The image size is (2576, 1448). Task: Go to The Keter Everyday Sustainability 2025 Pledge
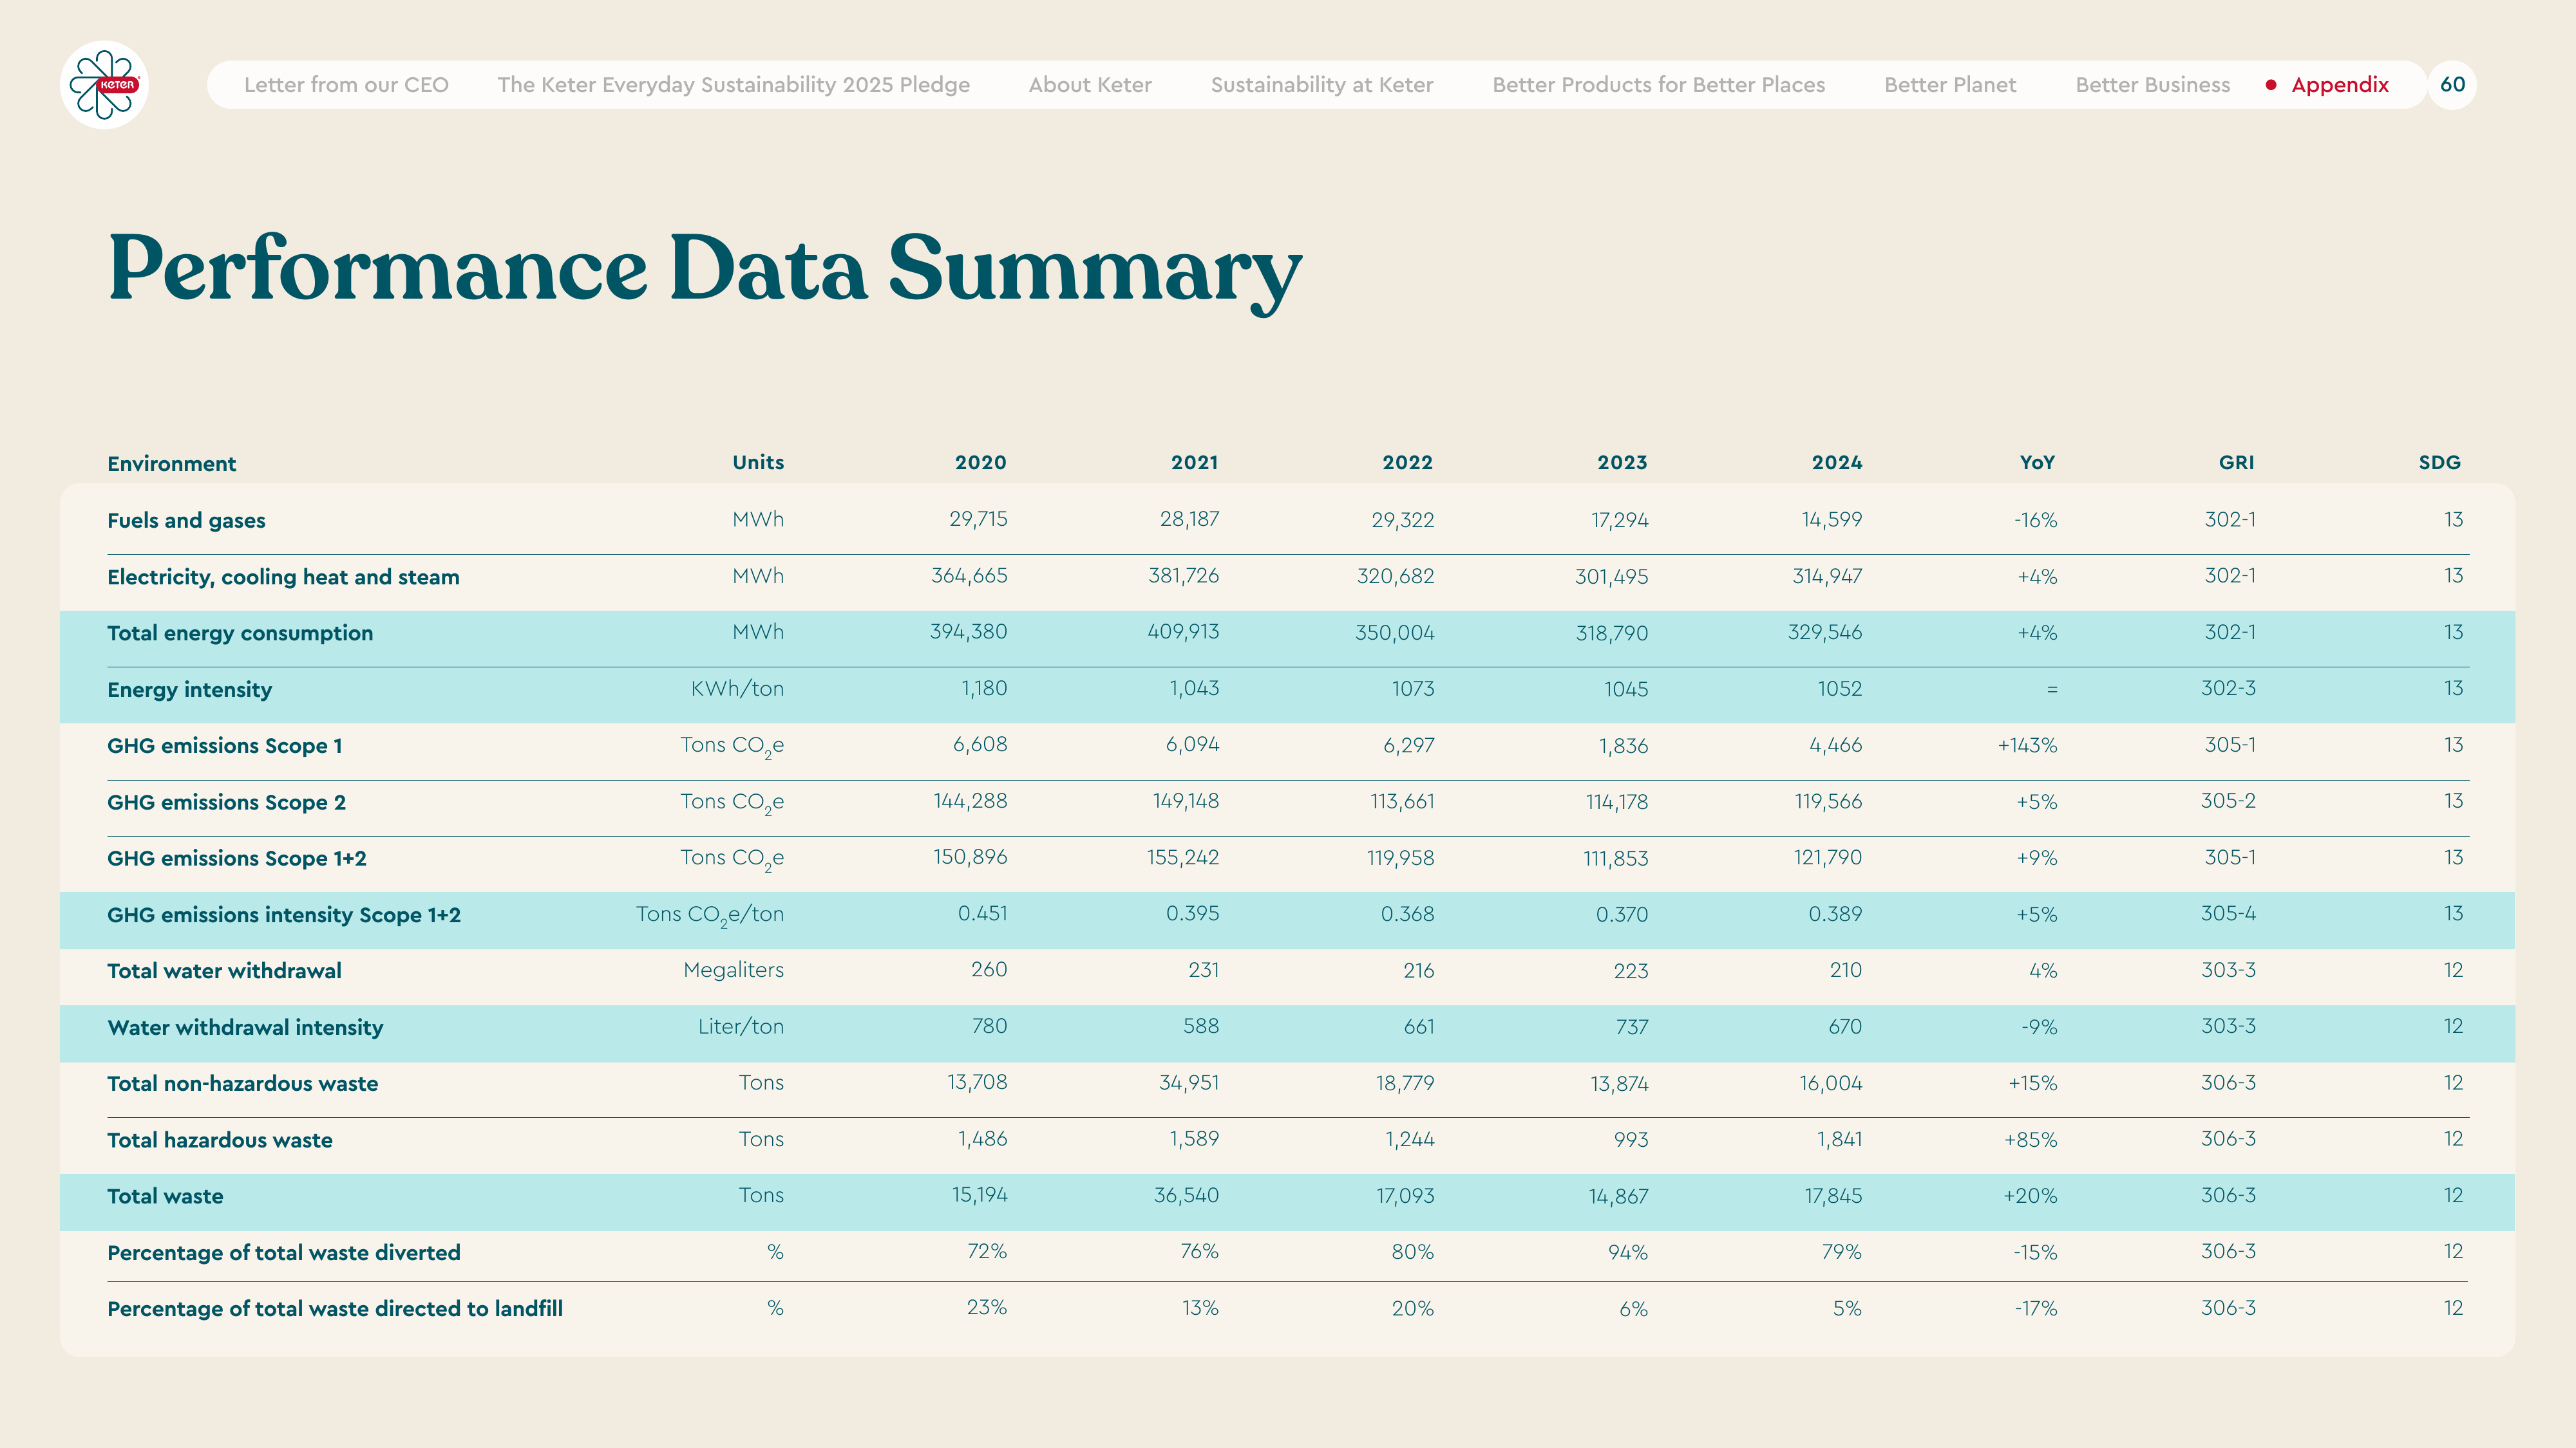[734, 85]
